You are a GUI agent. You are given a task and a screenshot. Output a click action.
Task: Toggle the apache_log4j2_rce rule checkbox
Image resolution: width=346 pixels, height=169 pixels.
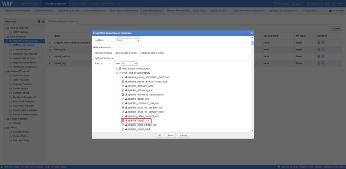(x=123, y=121)
